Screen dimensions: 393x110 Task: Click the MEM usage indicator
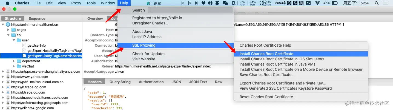tap(253, 3)
